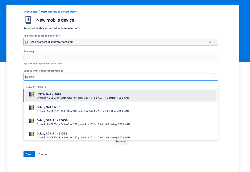Click the Browse attachment button

(x=121, y=142)
